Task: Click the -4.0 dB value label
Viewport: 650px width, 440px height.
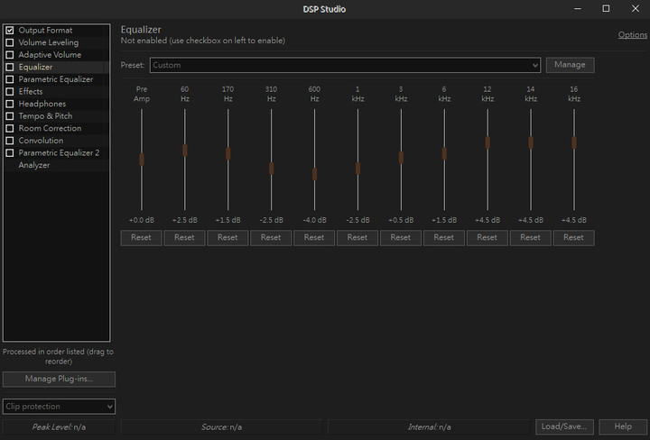Action: click(315, 220)
